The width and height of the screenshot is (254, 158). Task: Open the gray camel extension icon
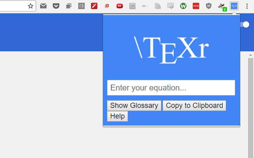point(132,6)
